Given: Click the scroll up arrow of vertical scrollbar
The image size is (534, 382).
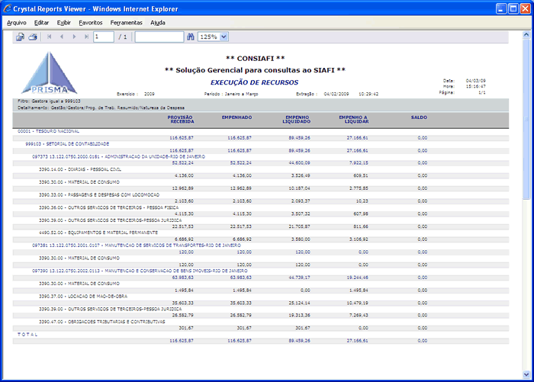Looking at the screenshot, I should (x=526, y=35).
